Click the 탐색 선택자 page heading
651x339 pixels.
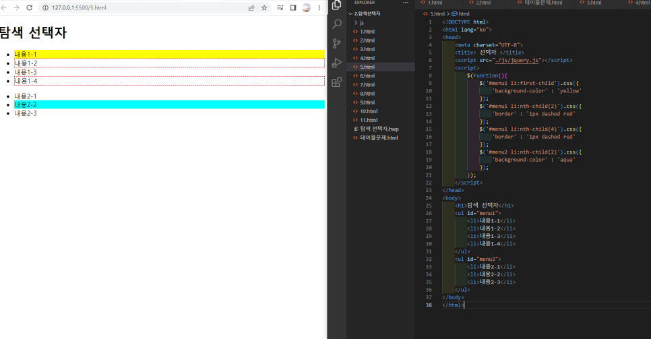tap(33, 32)
